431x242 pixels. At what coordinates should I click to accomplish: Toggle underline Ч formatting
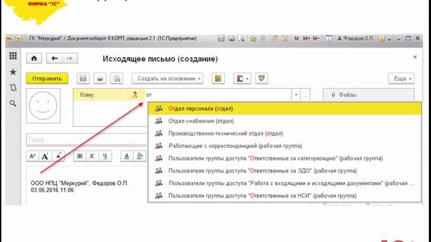(x=105, y=156)
